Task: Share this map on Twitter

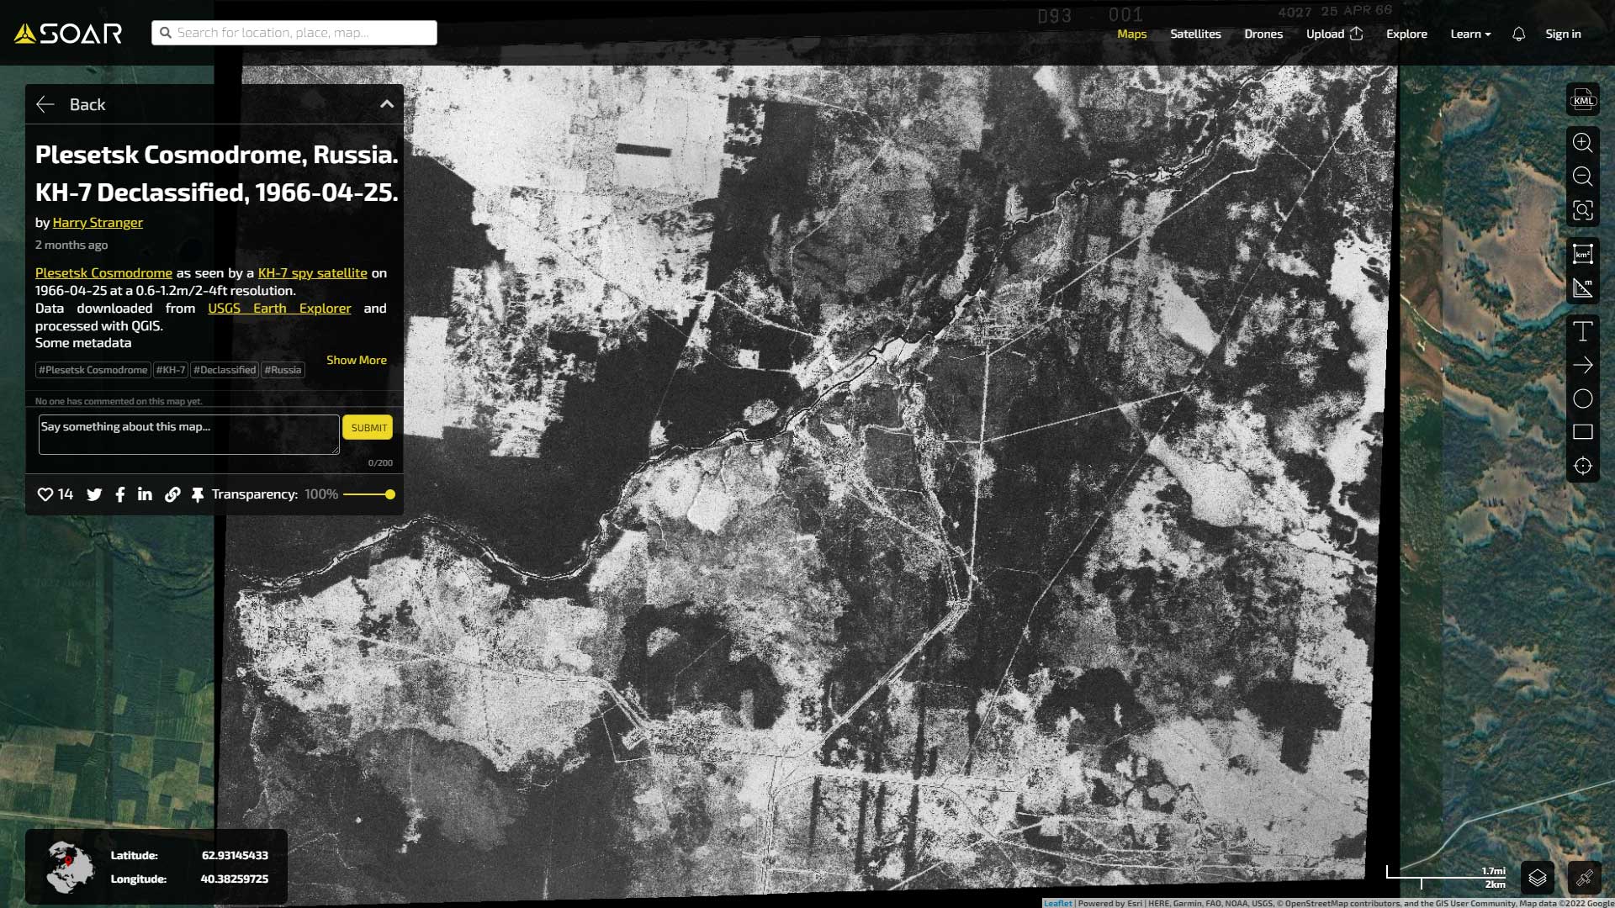Action: point(94,494)
